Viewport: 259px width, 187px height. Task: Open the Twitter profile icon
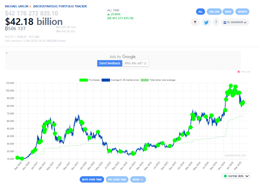pos(206,22)
